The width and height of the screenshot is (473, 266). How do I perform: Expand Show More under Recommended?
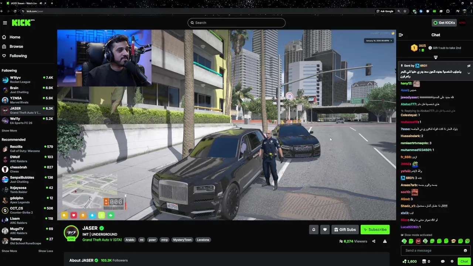[9, 251]
